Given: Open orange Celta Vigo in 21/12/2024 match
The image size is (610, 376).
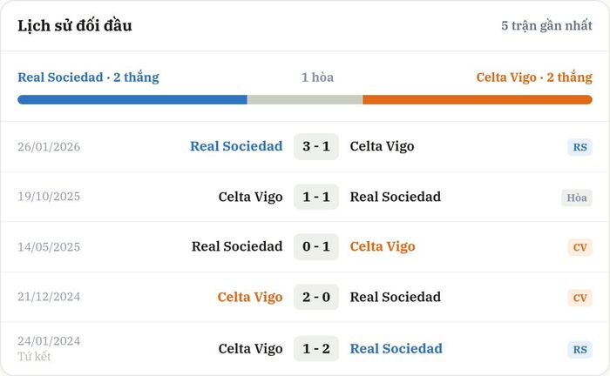Looking at the screenshot, I should tap(250, 297).
